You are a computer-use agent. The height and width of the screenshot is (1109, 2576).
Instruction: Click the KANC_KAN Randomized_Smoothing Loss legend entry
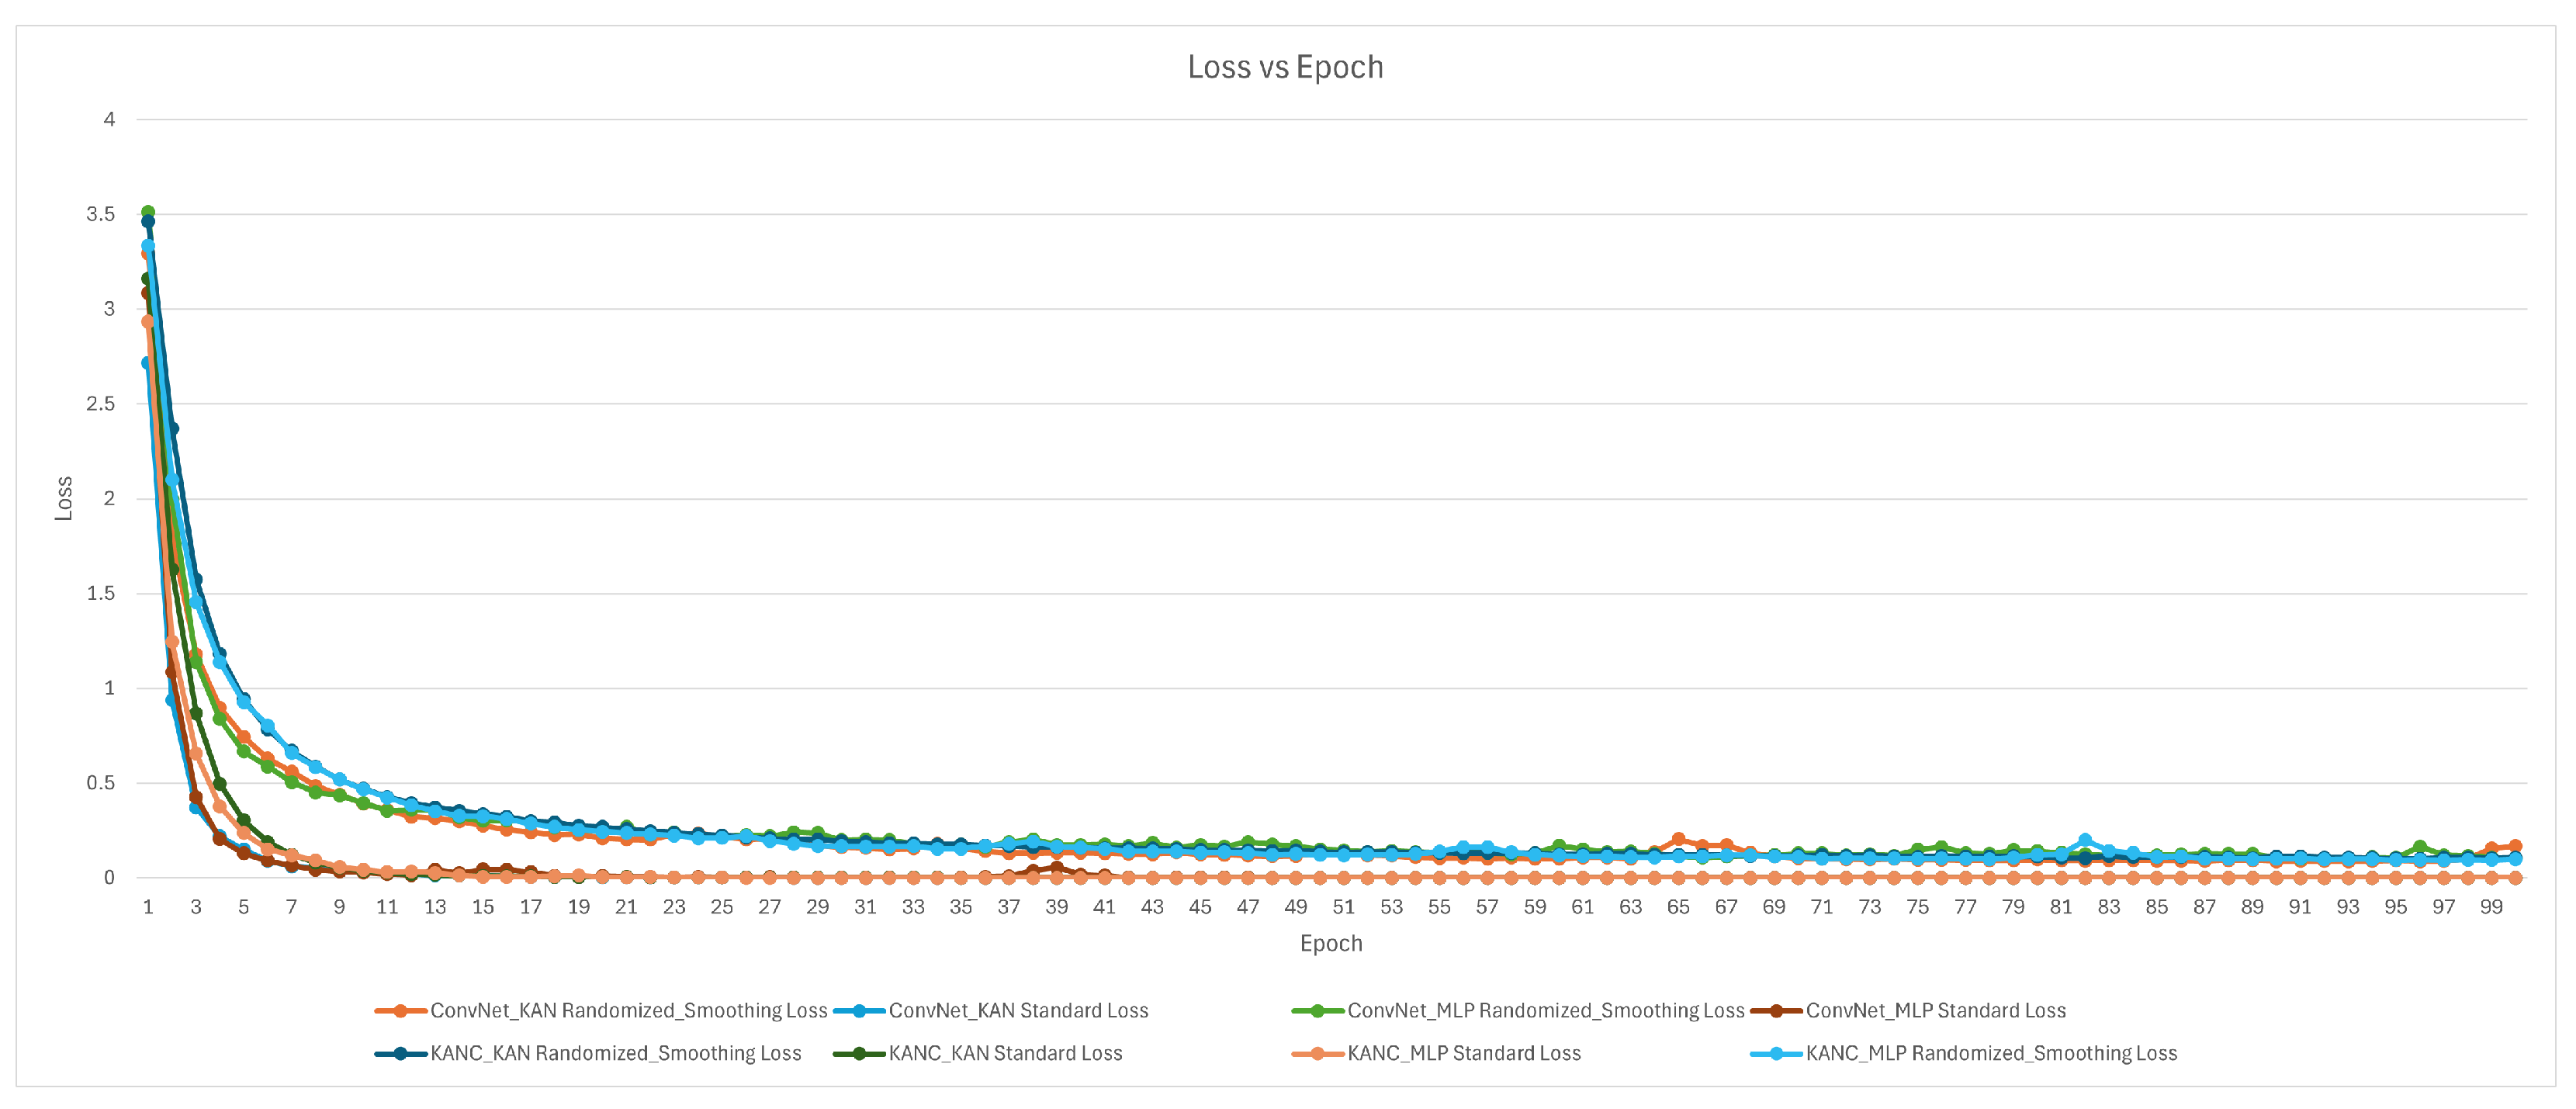coord(615,1054)
